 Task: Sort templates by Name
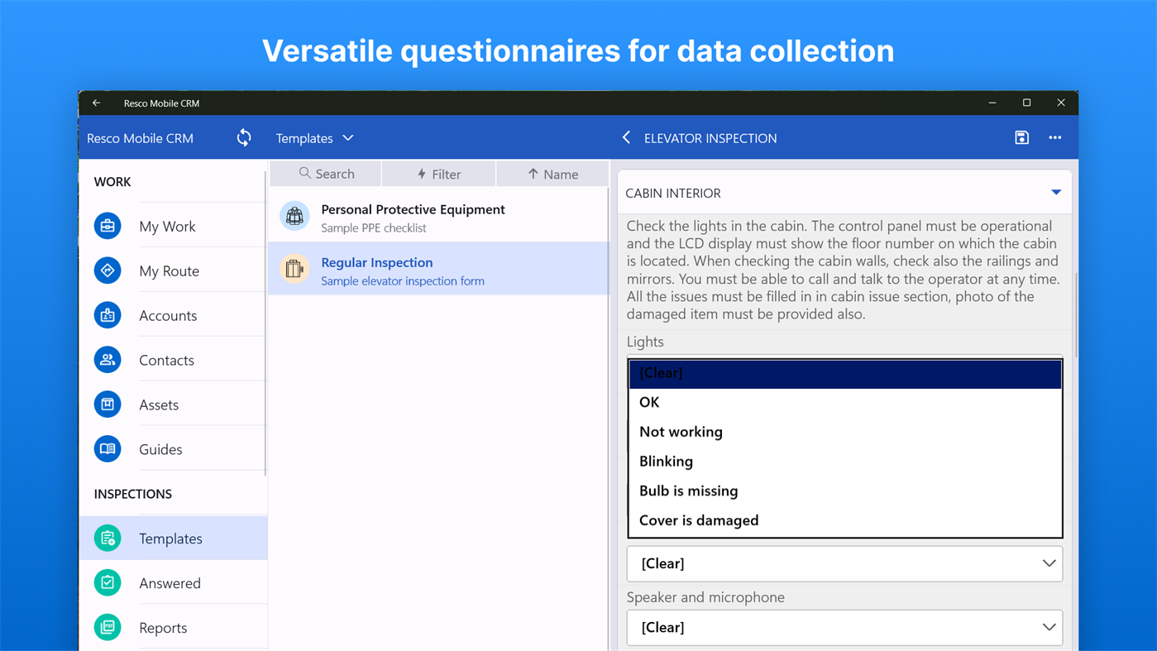(x=552, y=174)
